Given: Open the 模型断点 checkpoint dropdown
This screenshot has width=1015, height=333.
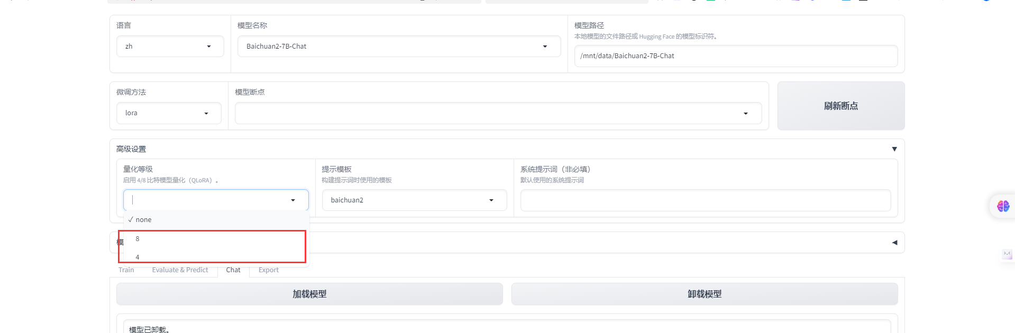Looking at the screenshot, I should click(x=498, y=113).
